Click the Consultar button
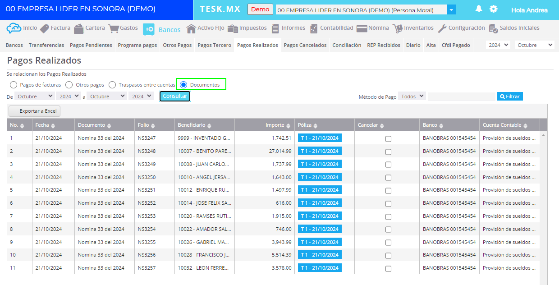The width and height of the screenshot is (559, 285). pyautogui.click(x=175, y=96)
